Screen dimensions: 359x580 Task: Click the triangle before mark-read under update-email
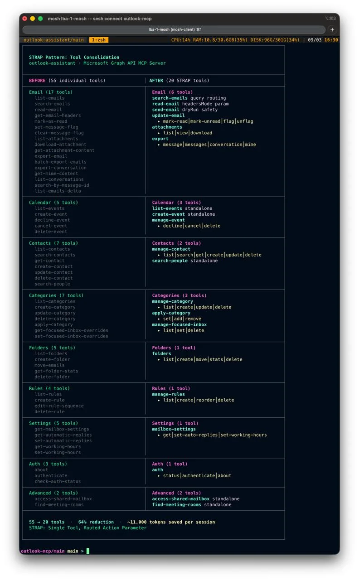click(x=159, y=121)
